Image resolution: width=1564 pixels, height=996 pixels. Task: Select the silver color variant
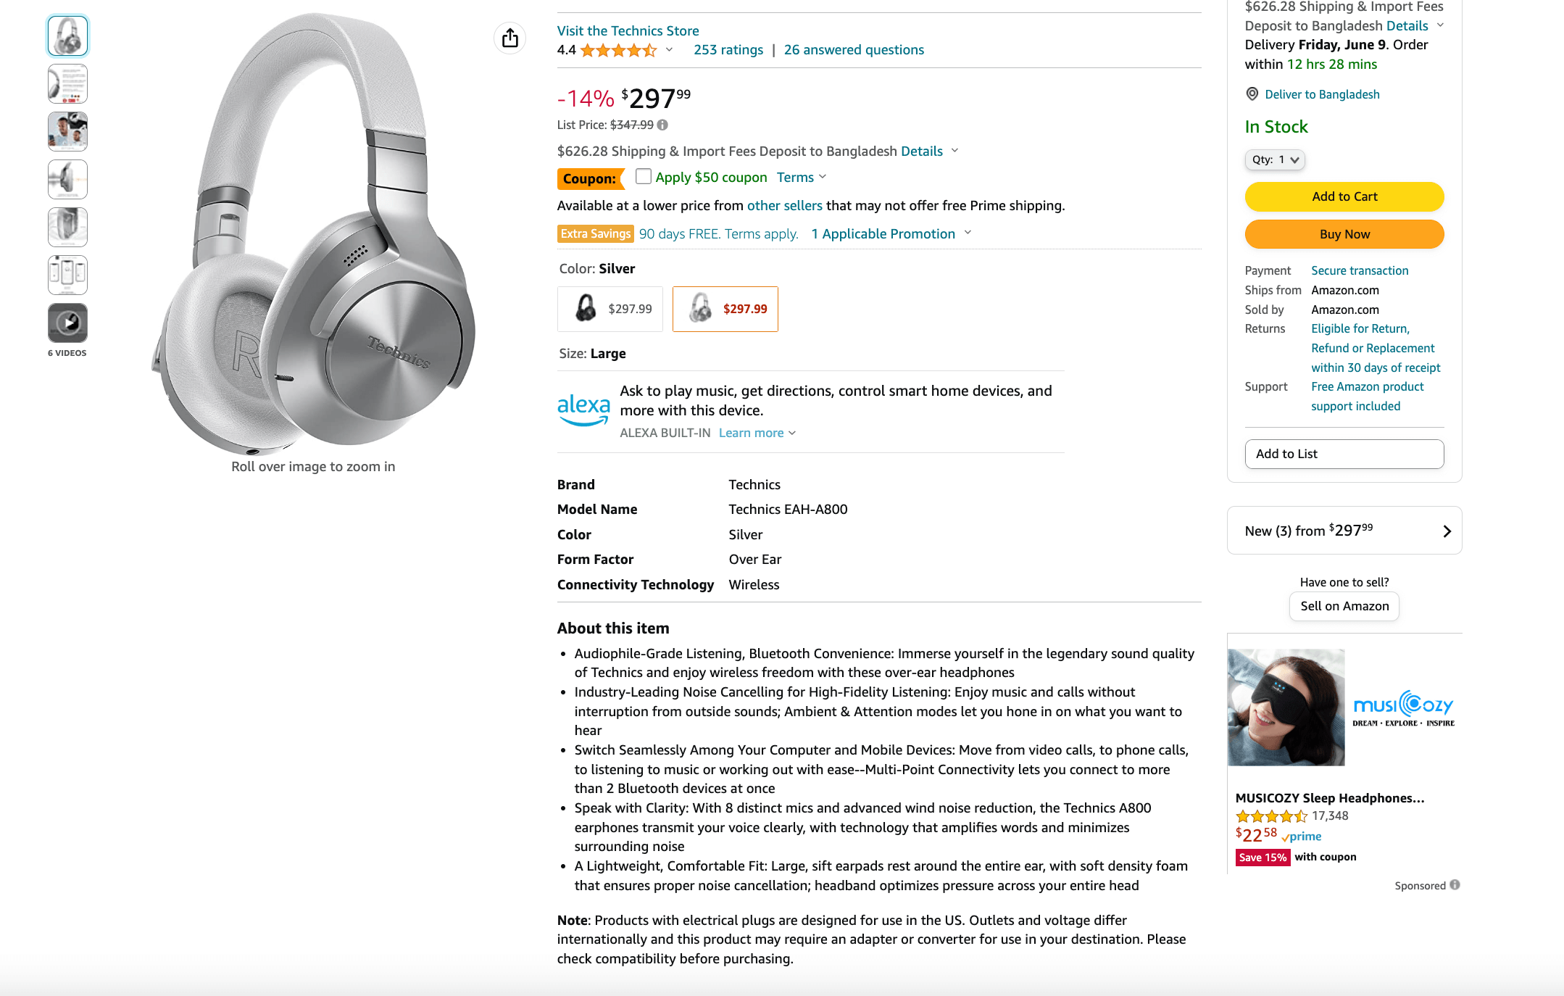click(725, 309)
